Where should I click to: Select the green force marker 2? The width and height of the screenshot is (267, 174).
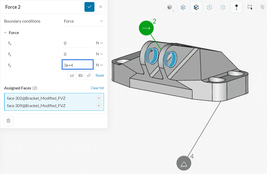click(146, 28)
